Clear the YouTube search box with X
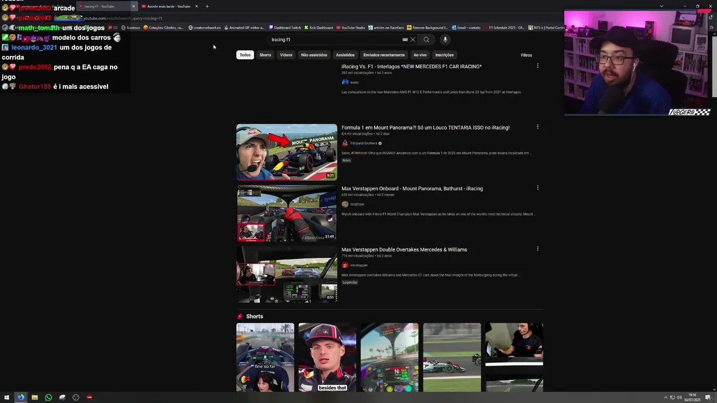This screenshot has height=403, width=717. (413, 40)
